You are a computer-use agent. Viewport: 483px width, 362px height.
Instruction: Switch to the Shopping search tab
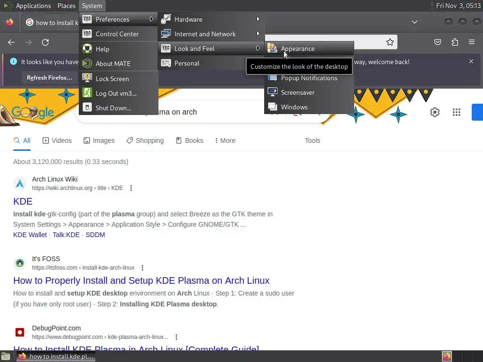145,140
